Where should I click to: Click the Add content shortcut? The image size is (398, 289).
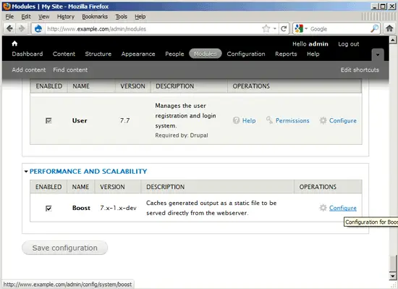(x=29, y=70)
